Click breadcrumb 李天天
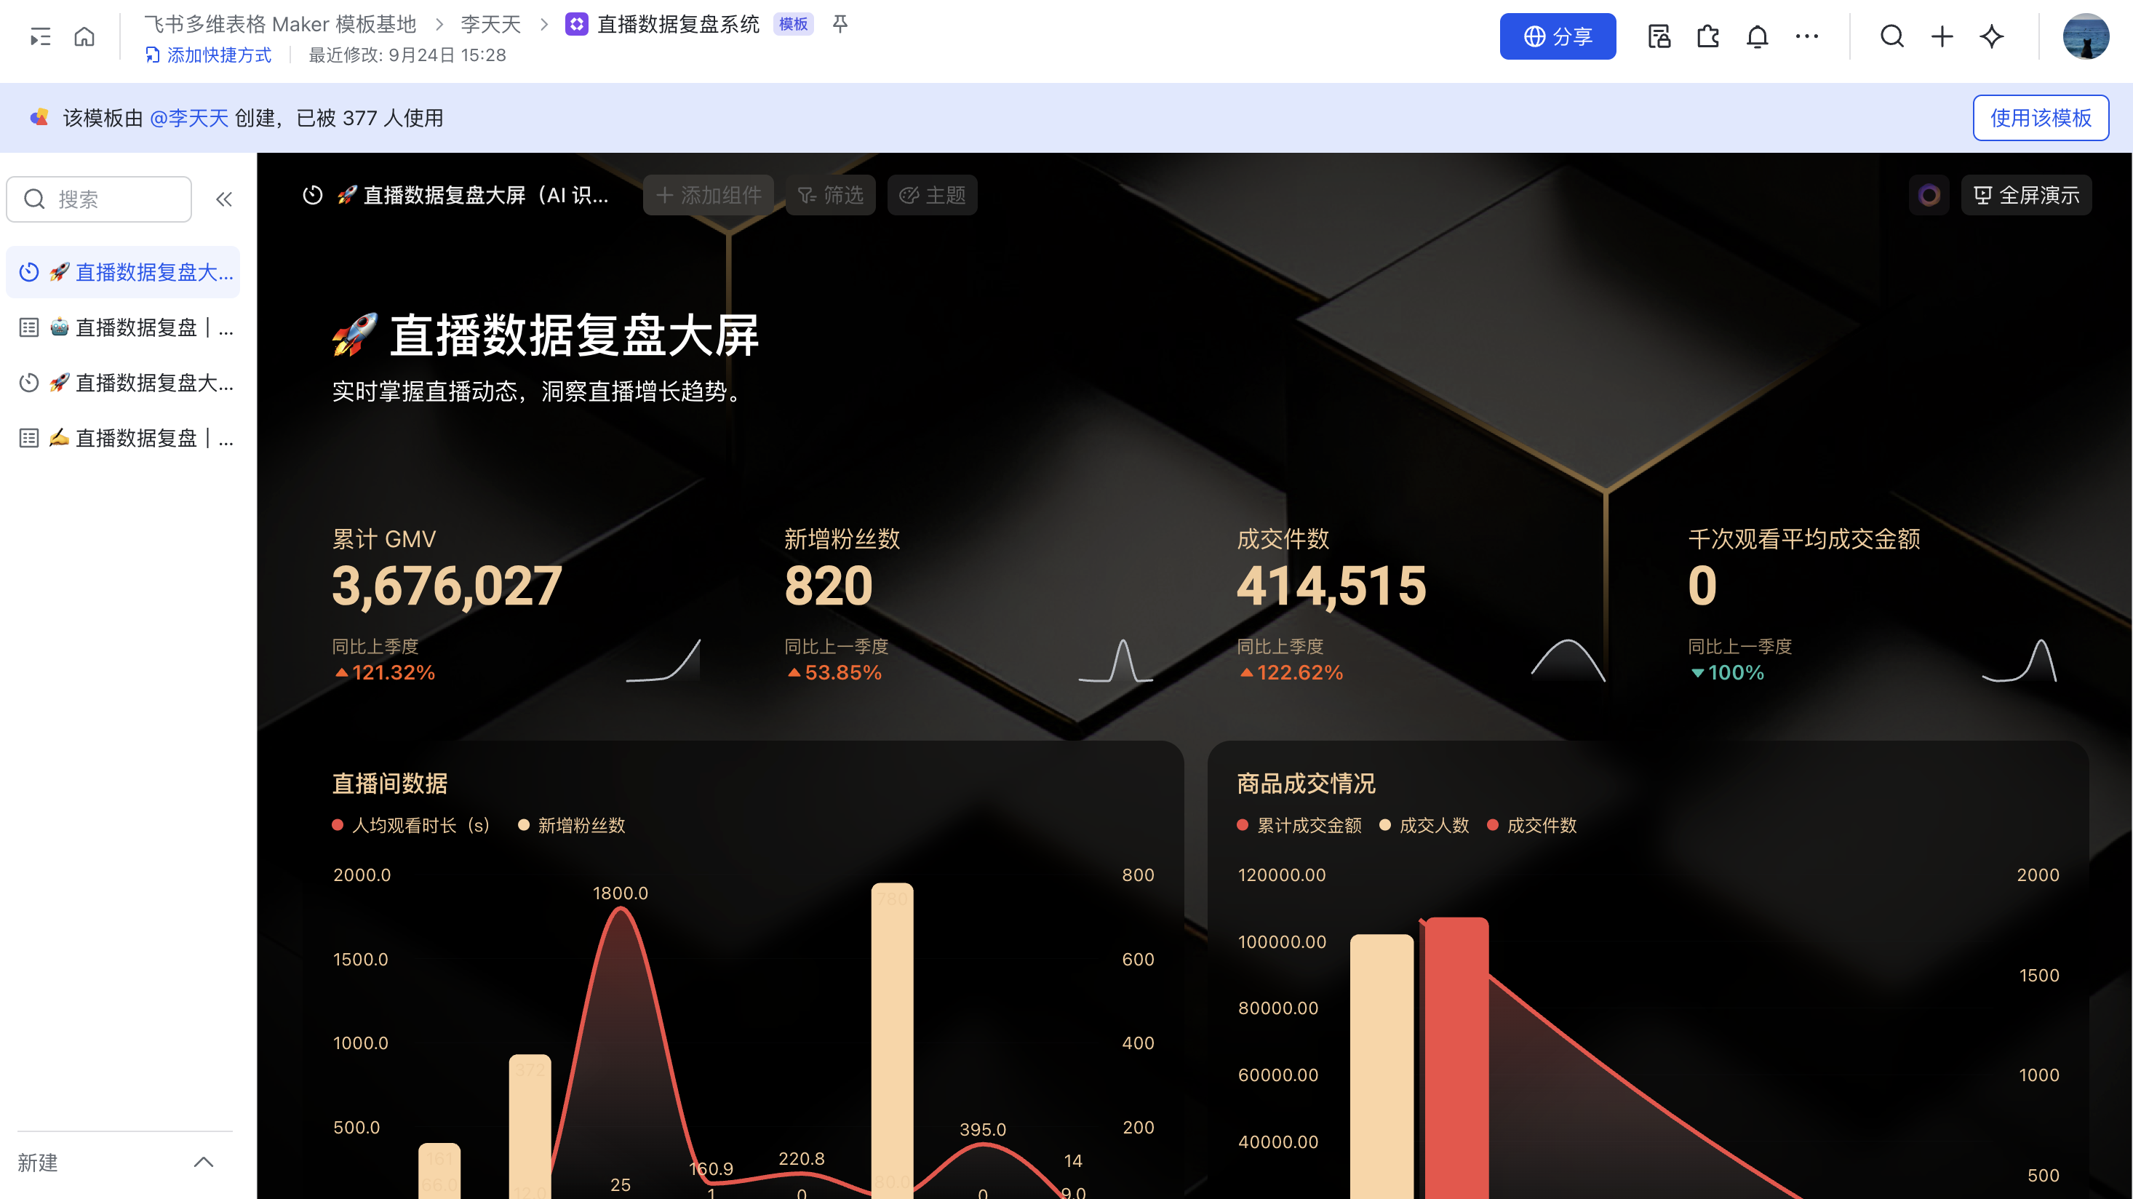Image resolution: width=2133 pixels, height=1199 pixels. [x=490, y=24]
